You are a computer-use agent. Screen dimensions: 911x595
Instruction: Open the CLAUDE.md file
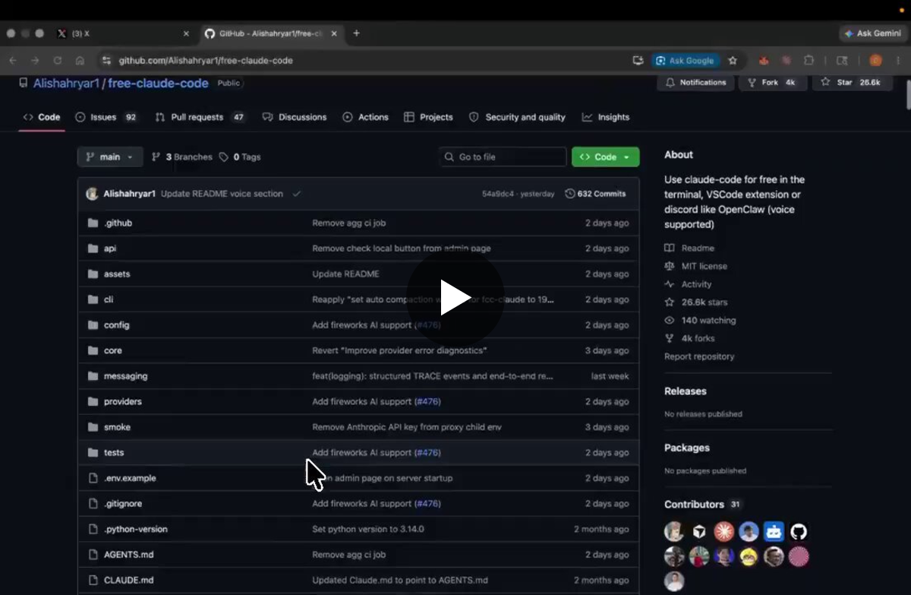[129, 580]
